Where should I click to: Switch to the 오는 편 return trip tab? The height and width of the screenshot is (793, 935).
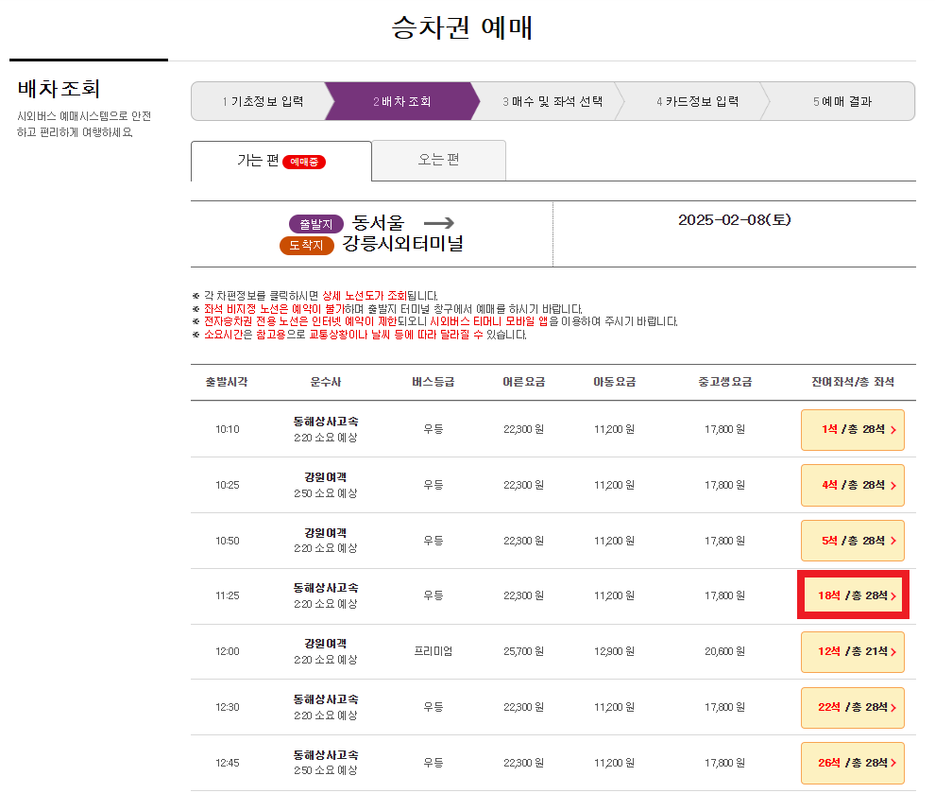pyautogui.click(x=438, y=161)
